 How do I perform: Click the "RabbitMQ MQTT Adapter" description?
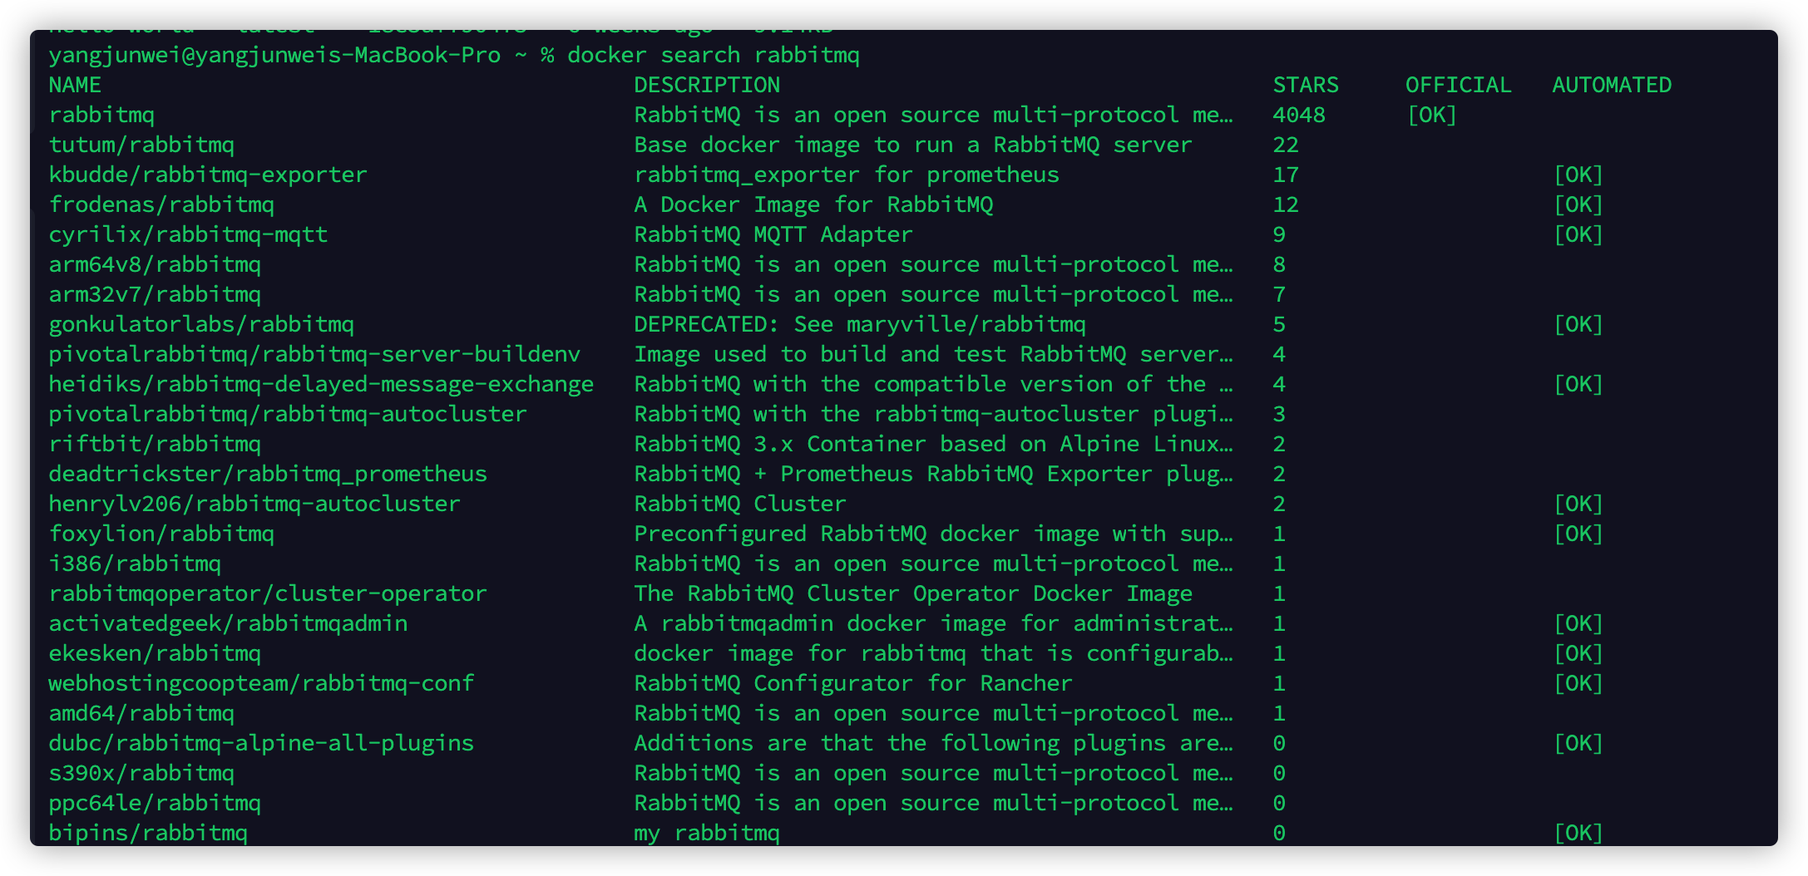(773, 234)
